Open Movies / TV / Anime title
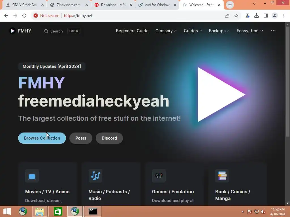290x217 pixels. (x=47, y=192)
